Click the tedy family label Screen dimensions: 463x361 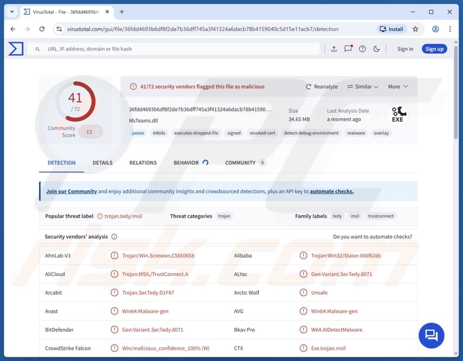337,216
